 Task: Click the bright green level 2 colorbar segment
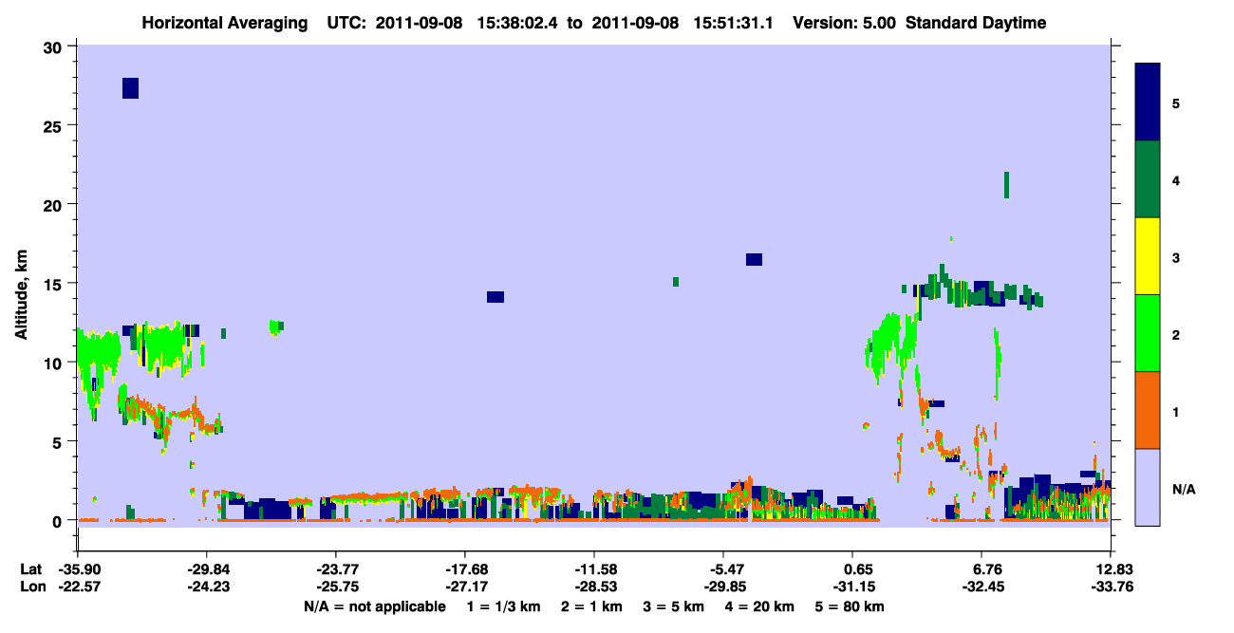pyautogui.click(x=1148, y=333)
